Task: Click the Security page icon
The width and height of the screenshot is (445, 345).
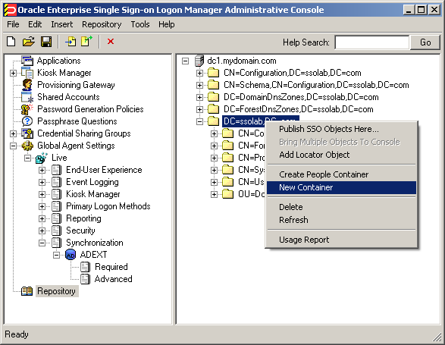Action: pos(56,231)
